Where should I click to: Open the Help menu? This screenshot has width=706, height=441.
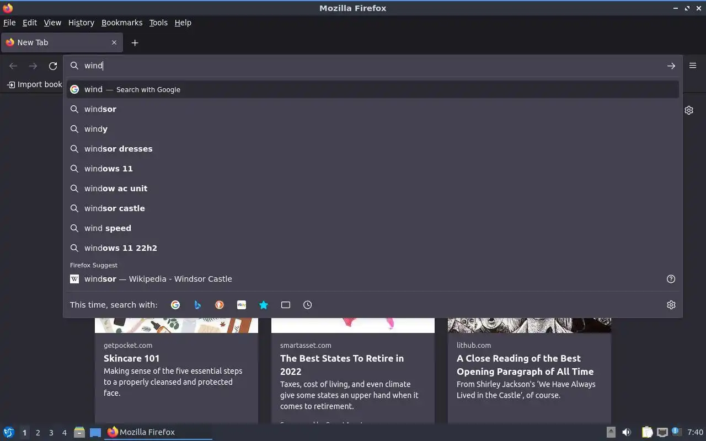[x=183, y=23]
